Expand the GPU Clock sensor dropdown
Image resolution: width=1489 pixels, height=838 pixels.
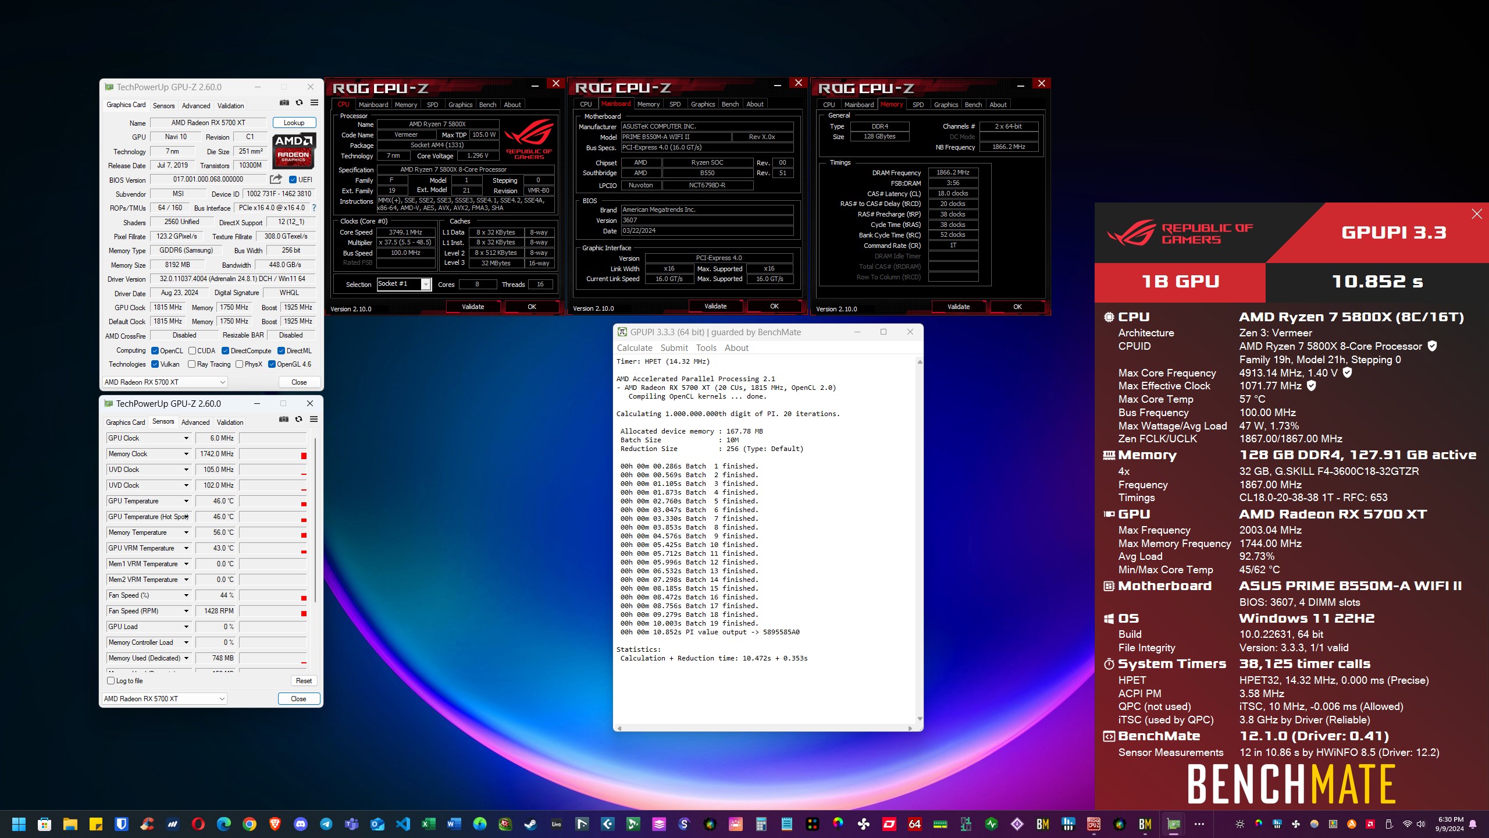tap(186, 438)
